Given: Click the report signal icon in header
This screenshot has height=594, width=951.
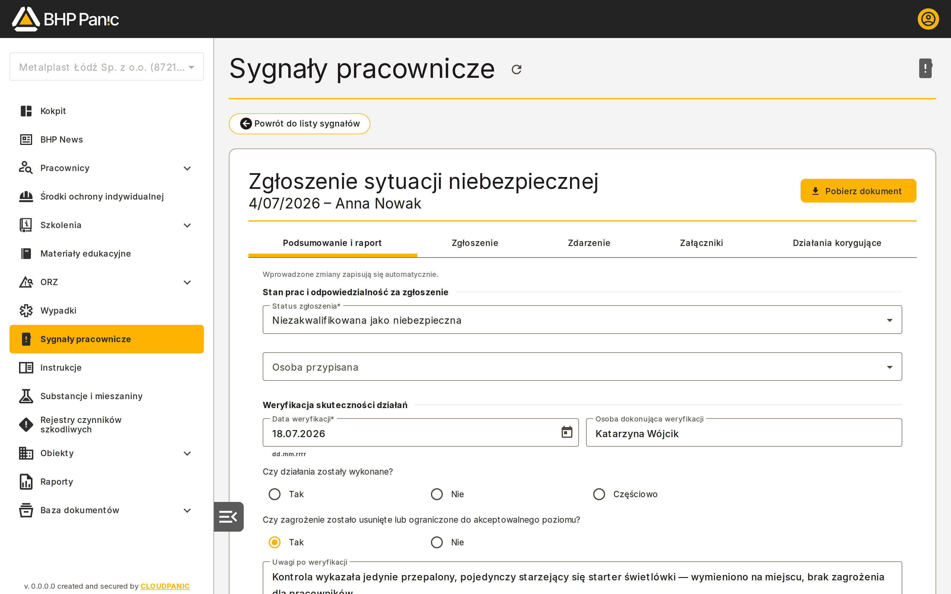Looking at the screenshot, I should point(925,68).
